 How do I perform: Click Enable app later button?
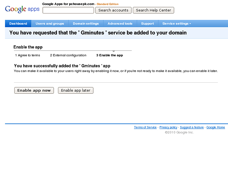click(76, 90)
